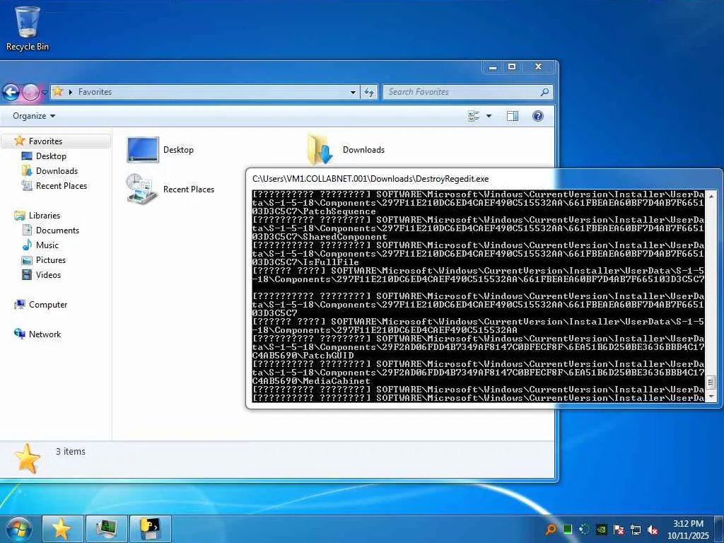This screenshot has width=724, height=543.
Task: Click the console scrollbar up arrow
Action: 711,196
